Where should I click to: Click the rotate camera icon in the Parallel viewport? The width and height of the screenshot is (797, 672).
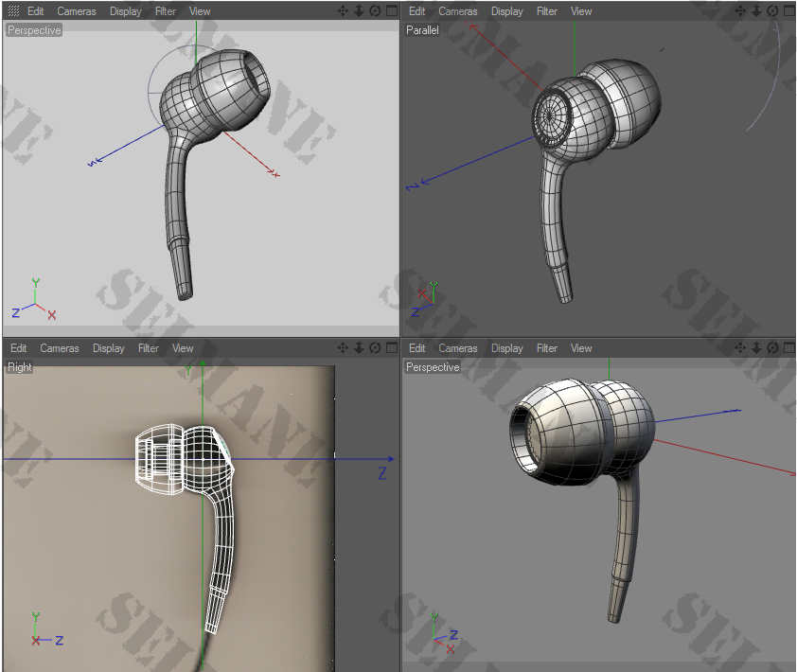772,10
